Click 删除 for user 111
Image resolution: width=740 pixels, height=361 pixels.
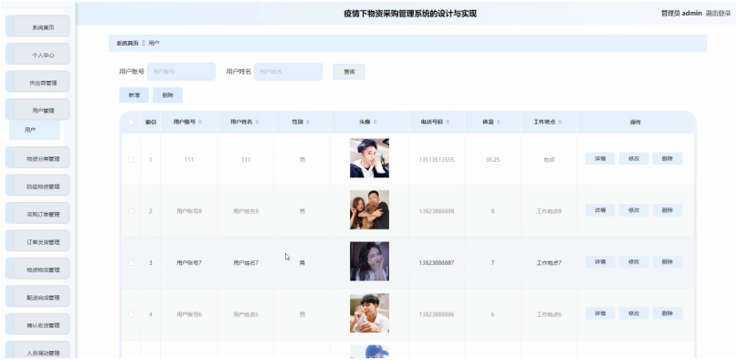(667, 158)
